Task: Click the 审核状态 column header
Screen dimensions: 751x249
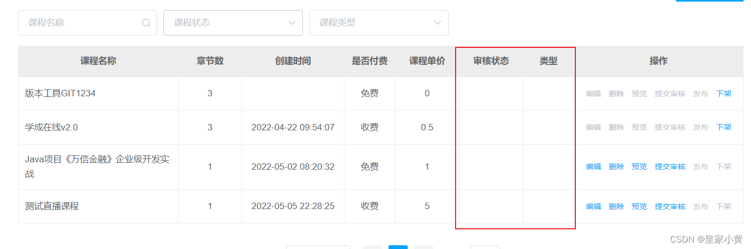Action: click(491, 61)
